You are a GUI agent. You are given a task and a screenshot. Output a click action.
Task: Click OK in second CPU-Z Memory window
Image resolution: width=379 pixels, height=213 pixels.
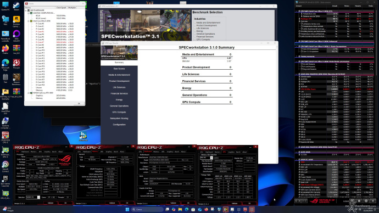pyautogui.click(x=127, y=203)
